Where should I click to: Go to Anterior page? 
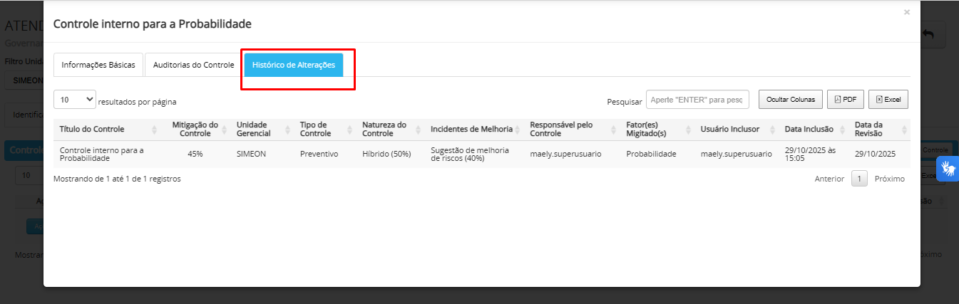point(829,179)
